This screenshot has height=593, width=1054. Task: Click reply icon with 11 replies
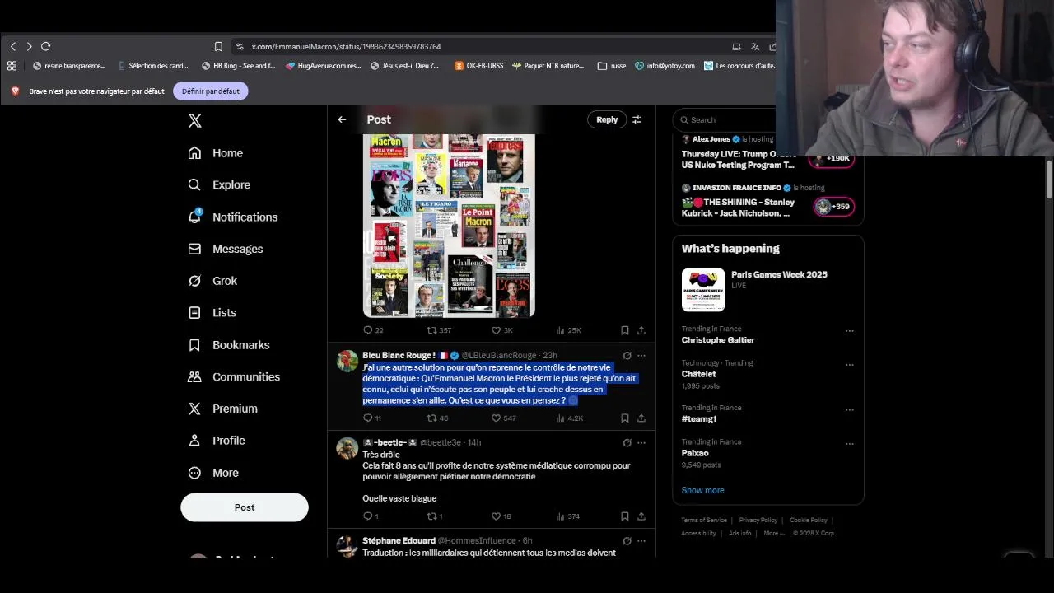pos(368,418)
